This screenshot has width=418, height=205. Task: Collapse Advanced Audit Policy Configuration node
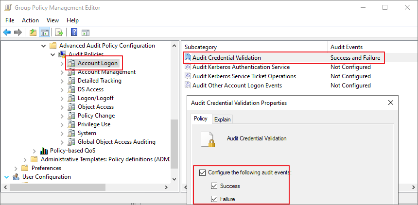[43, 46]
